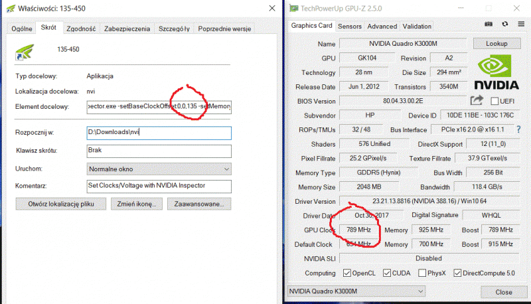The width and height of the screenshot is (531, 304).
Task: Click the Release Date 'Jun 1, 2012'
Action: (364, 87)
